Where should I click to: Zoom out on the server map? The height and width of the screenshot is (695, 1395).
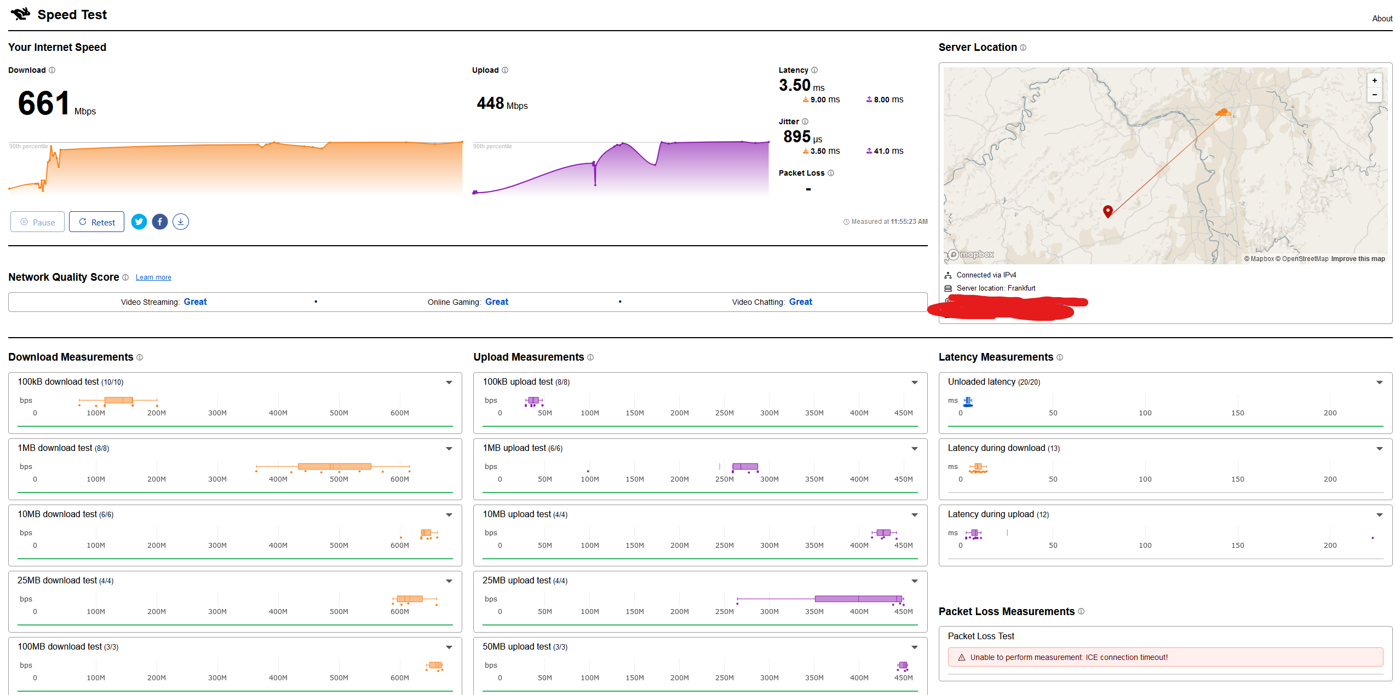pyautogui.click(x=1375, y=95)
